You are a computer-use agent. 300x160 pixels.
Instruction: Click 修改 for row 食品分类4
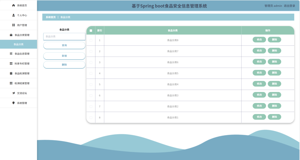point(259,84)
